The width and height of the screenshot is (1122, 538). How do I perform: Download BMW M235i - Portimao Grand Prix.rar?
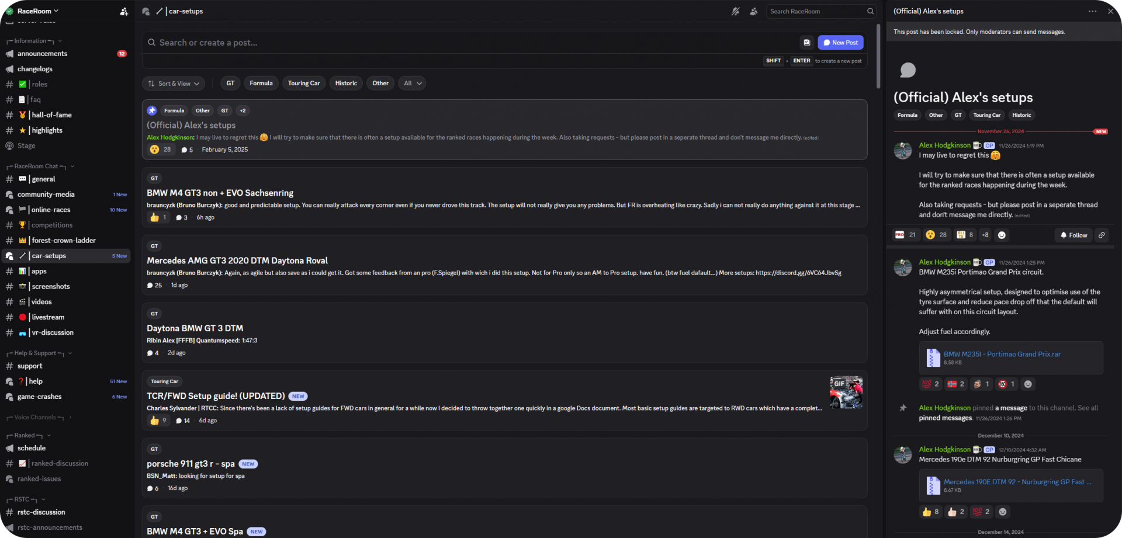(1002, 354)
